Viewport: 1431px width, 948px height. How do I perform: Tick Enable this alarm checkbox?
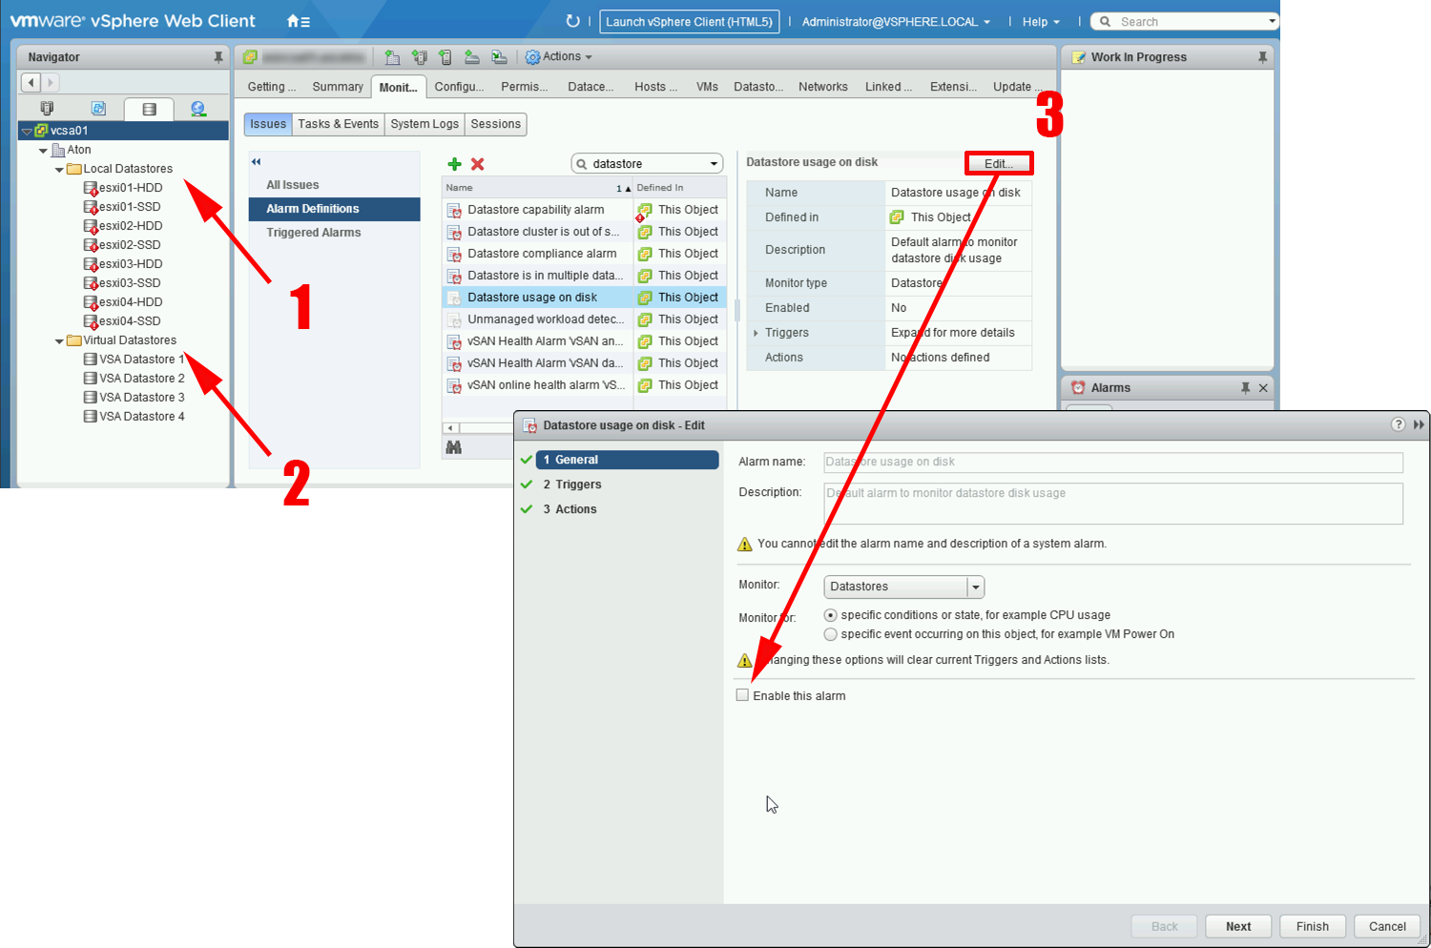pyautogui.click(x=742, y=695)
